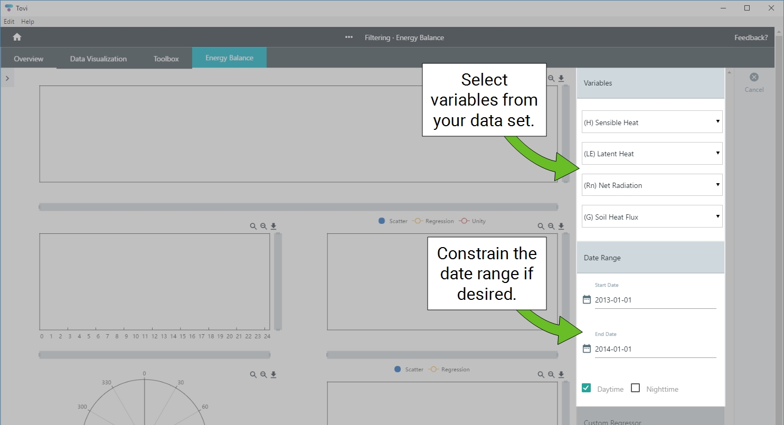Expand the left sidebar chevron
The height and width of the screenshot is (425, 784).
click(7, 78)
